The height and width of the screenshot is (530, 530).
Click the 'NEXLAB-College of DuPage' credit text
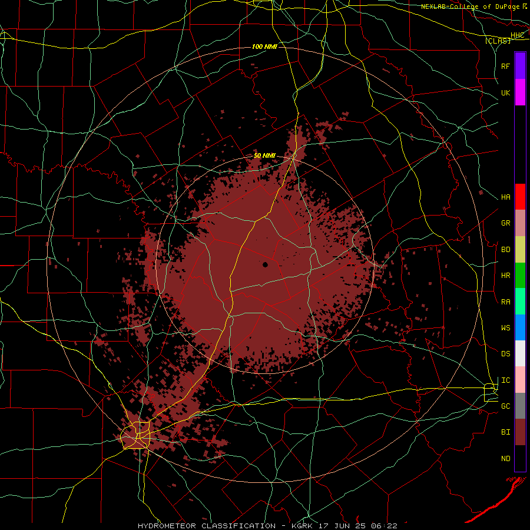470,6
